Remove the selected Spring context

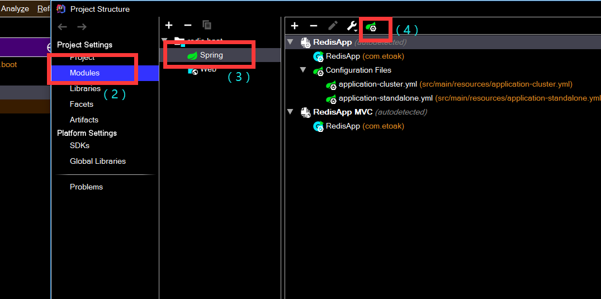(x=314, y=26)
